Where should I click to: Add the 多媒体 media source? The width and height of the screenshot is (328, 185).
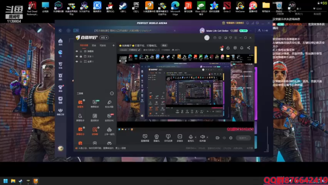point(180,138)
